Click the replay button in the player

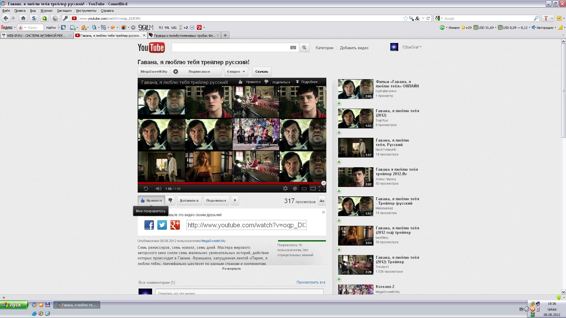point(146,189)
